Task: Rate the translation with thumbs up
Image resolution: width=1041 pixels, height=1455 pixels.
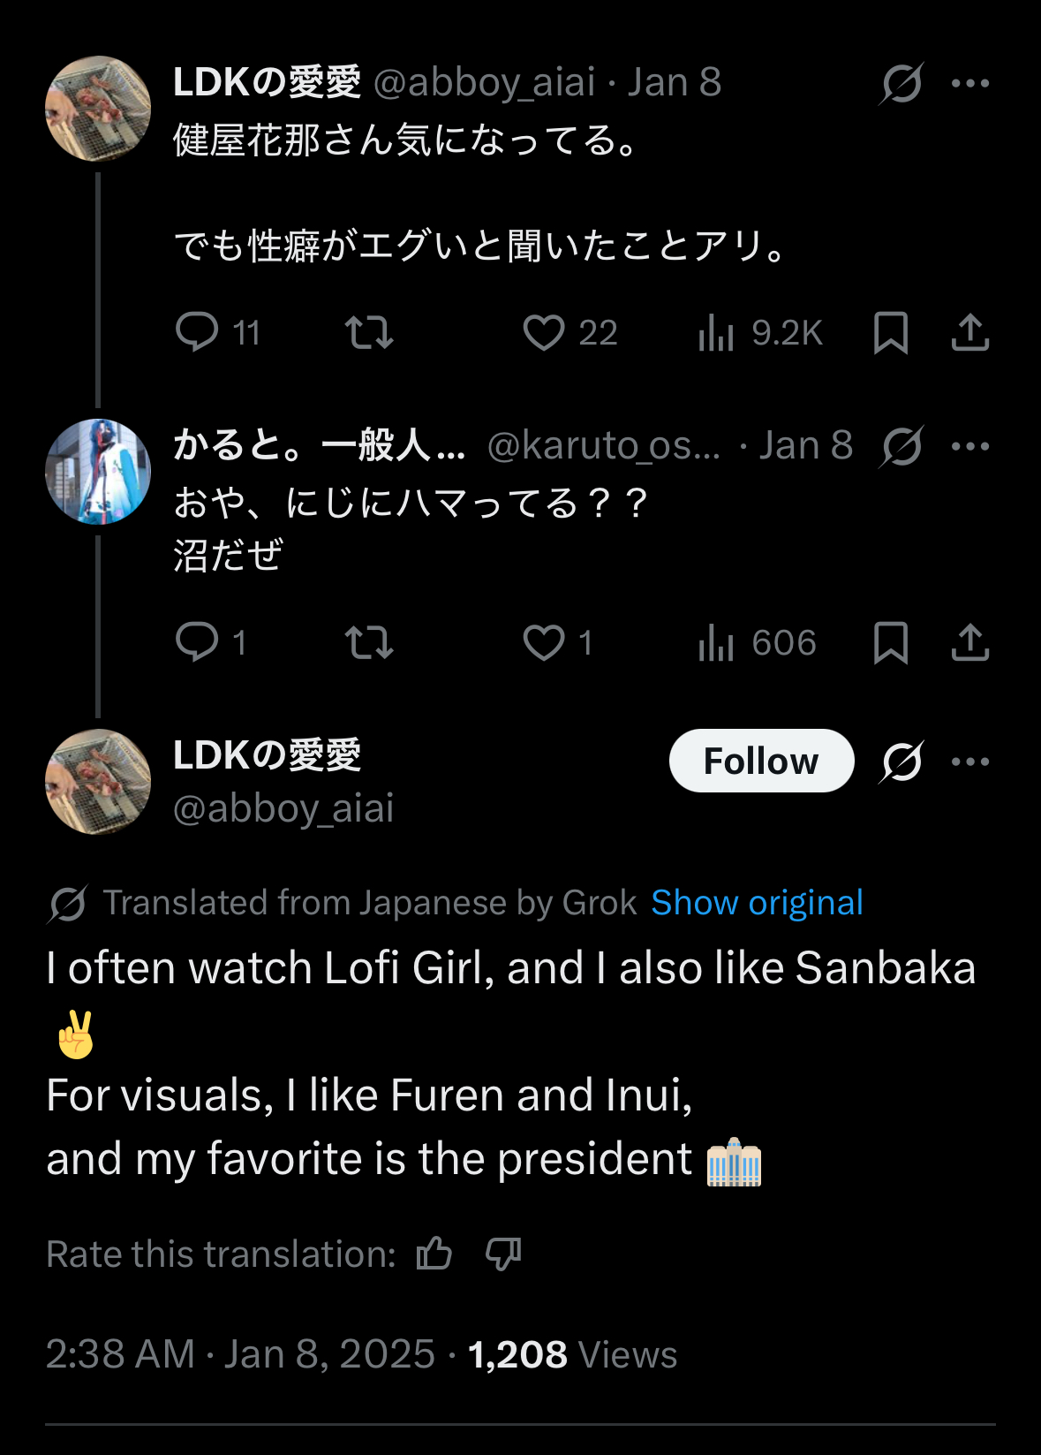Action: tap(434, 1254)
